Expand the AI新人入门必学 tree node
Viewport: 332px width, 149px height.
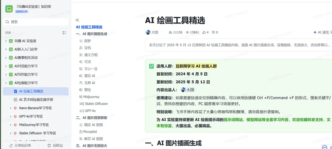(6, 49)
